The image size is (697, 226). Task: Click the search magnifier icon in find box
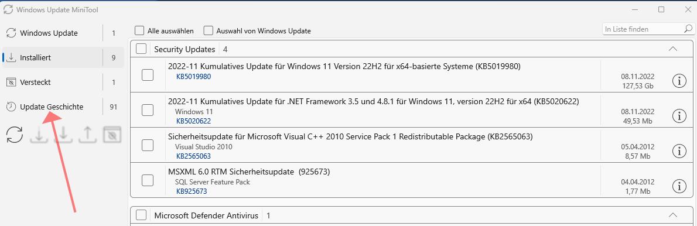click(687, 29)
